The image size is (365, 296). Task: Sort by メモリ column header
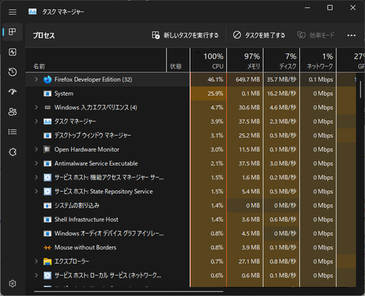[x=245, y=60]
